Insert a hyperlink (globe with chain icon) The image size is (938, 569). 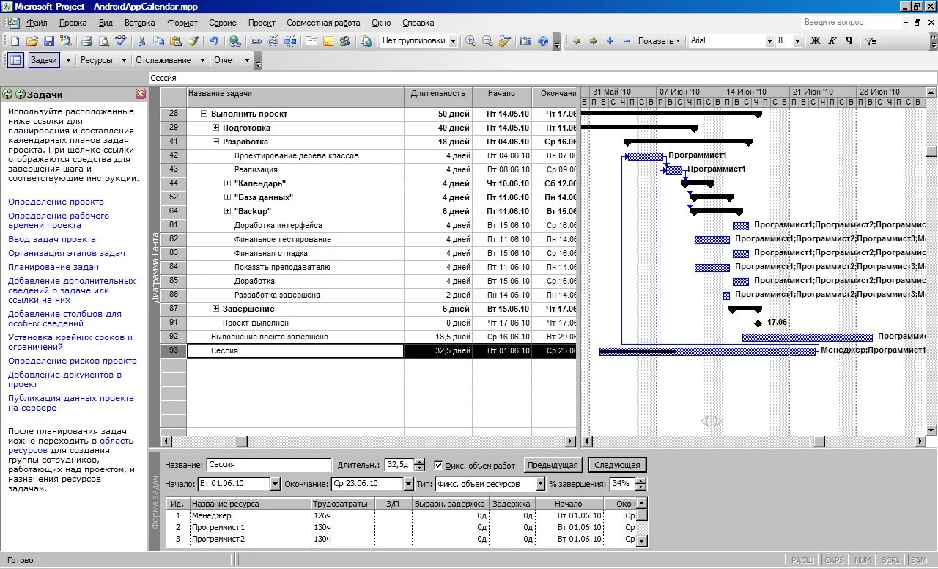pos(234,41)
